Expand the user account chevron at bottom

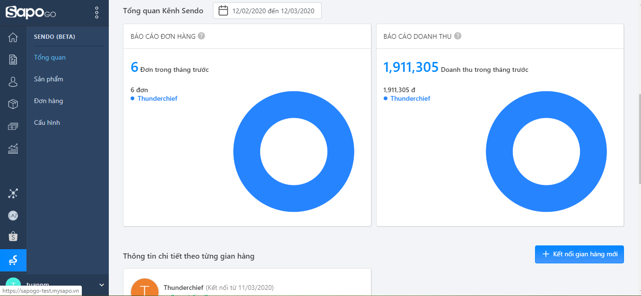coord(101,285)
